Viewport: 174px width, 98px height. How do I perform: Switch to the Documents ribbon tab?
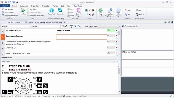24,6
